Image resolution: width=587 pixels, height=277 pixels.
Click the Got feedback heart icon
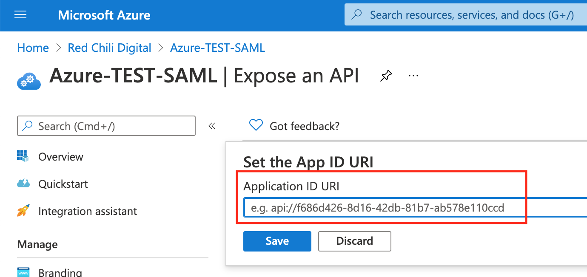(256, 125)
